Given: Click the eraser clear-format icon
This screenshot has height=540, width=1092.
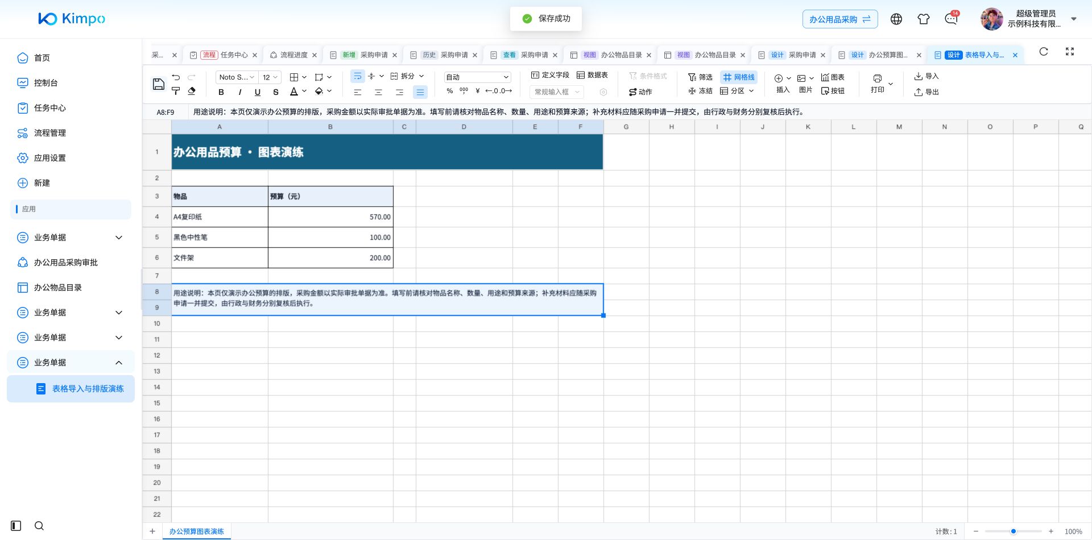Looking at the screenshot, I should [x=192, y=91].
